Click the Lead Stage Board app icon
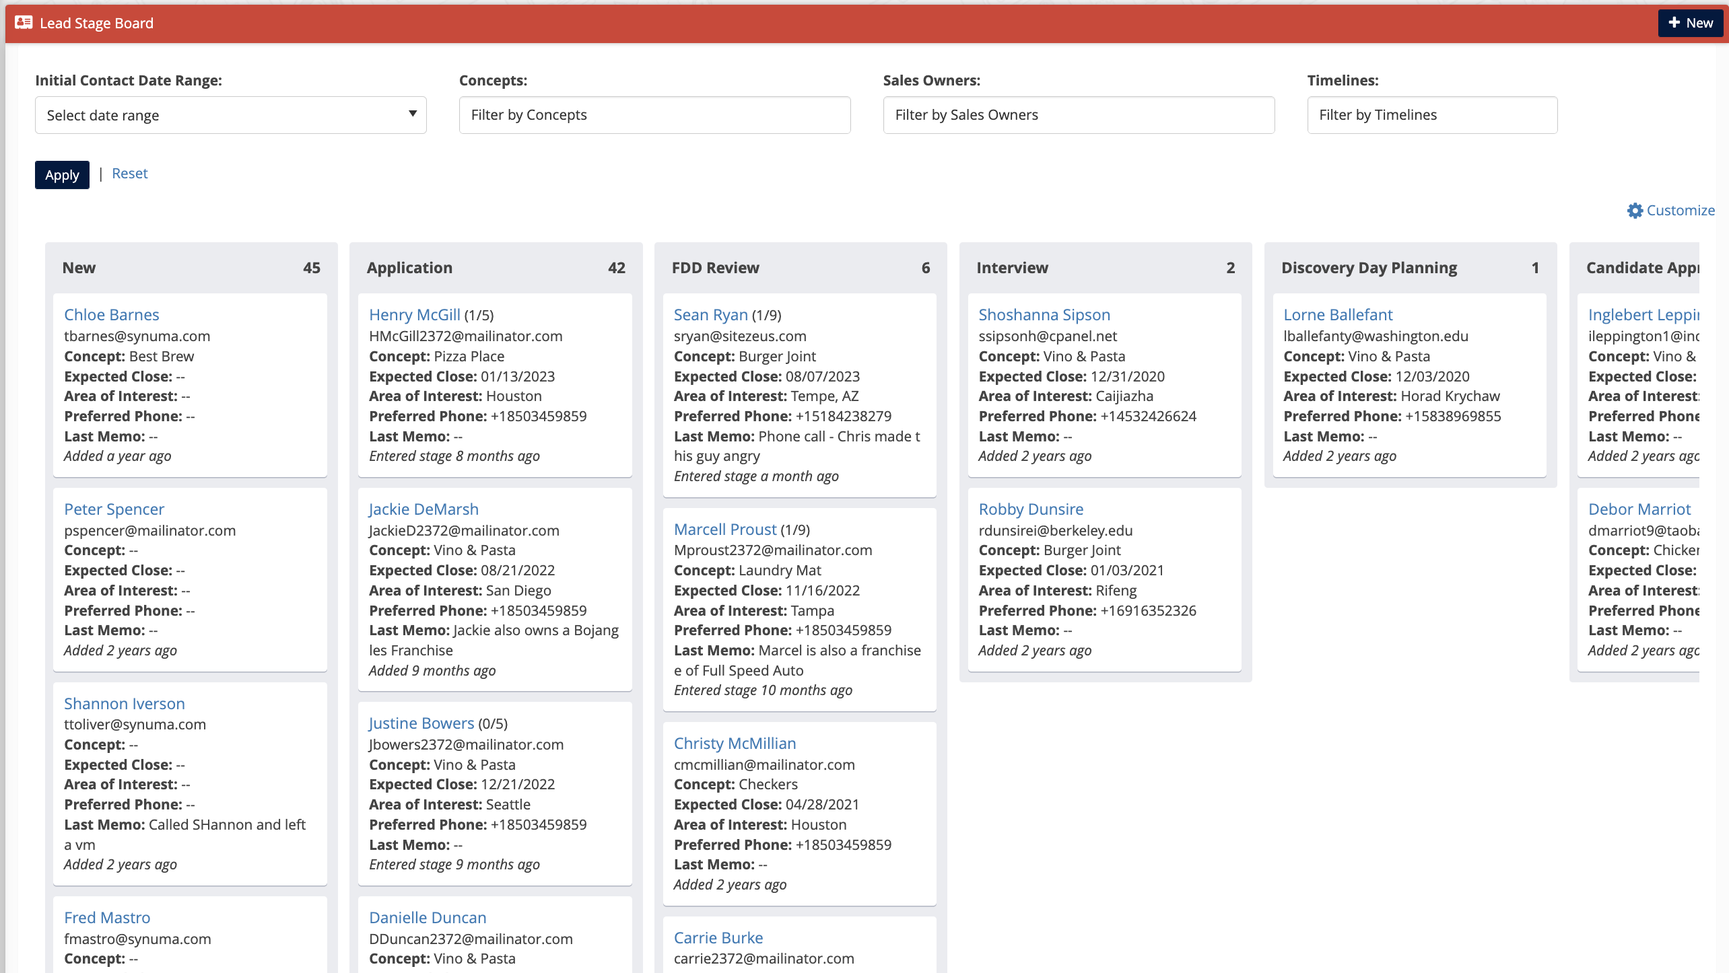The width and height of the screenshot is (1729, 973). click(24, 23)
